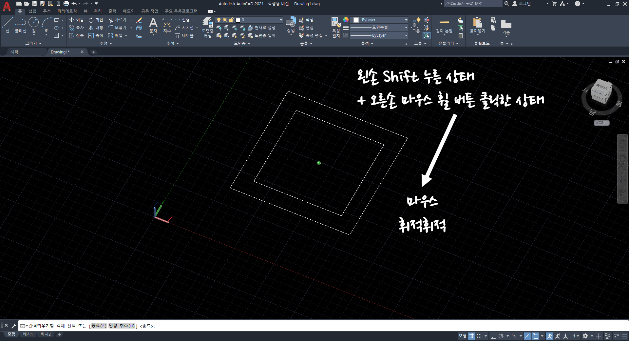Screen dimensions: 629x341
Task: Open annotation scale 1:1 dropdown
Action: [x=575, y=336]
